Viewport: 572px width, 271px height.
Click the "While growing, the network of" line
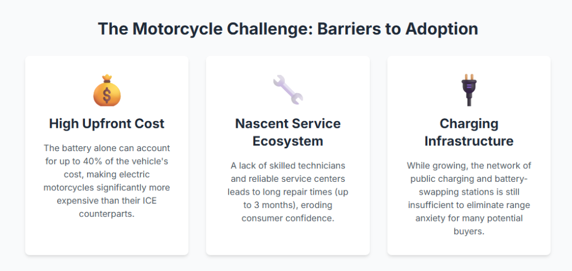point(469,166)
